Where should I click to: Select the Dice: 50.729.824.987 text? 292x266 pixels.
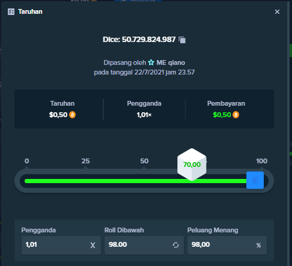pyautogui.click(x=139, y=40)
